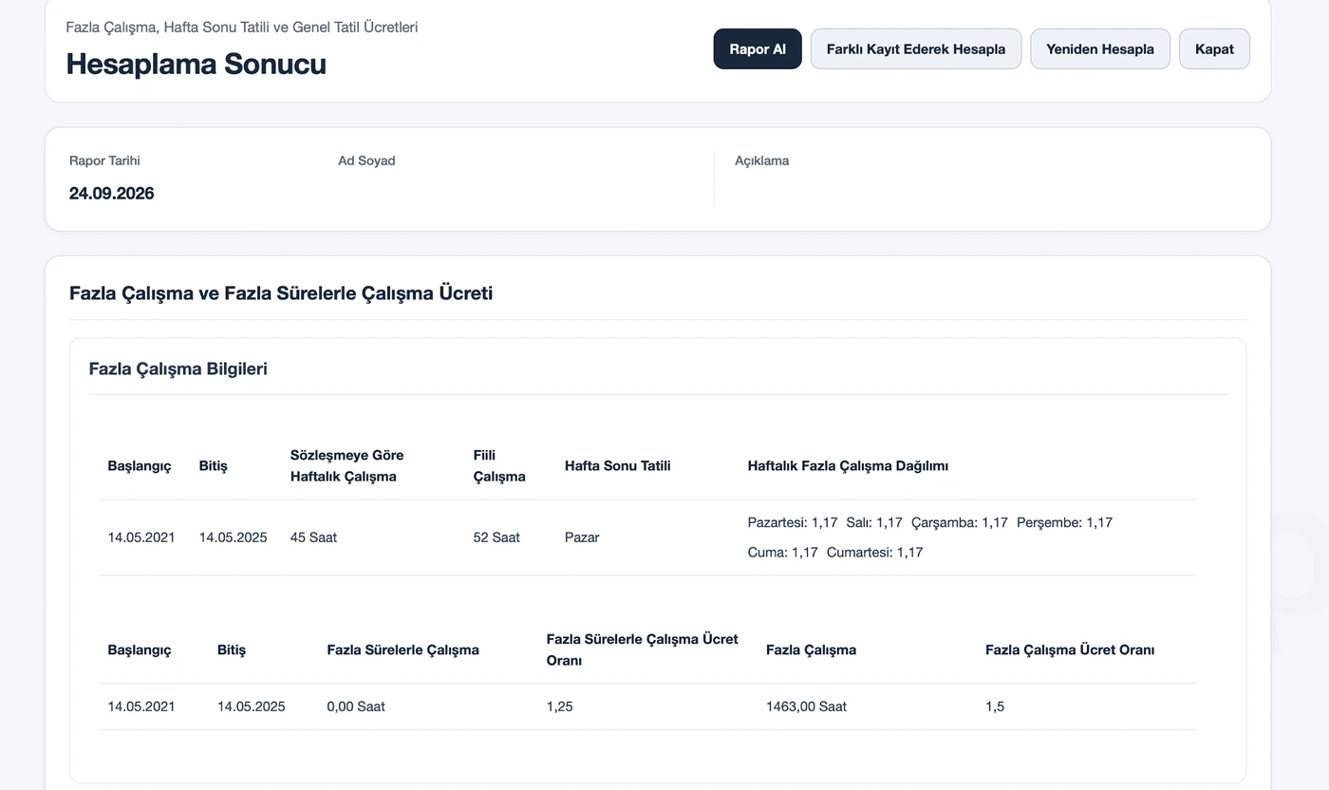Screen dimensions: 1329x790
Task: Click the Hesaplama Sonucu page title
Action: click(x=197, y=64)
